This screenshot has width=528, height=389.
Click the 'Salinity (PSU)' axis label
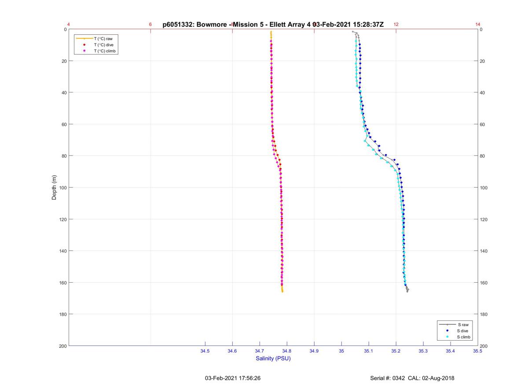[x=273, y=358]
